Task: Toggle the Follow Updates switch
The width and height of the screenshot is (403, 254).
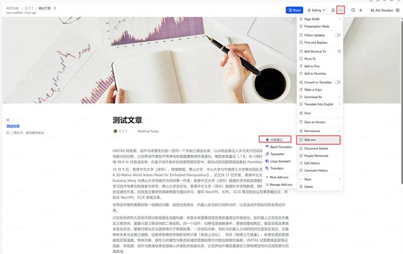Action: point(338,35)
